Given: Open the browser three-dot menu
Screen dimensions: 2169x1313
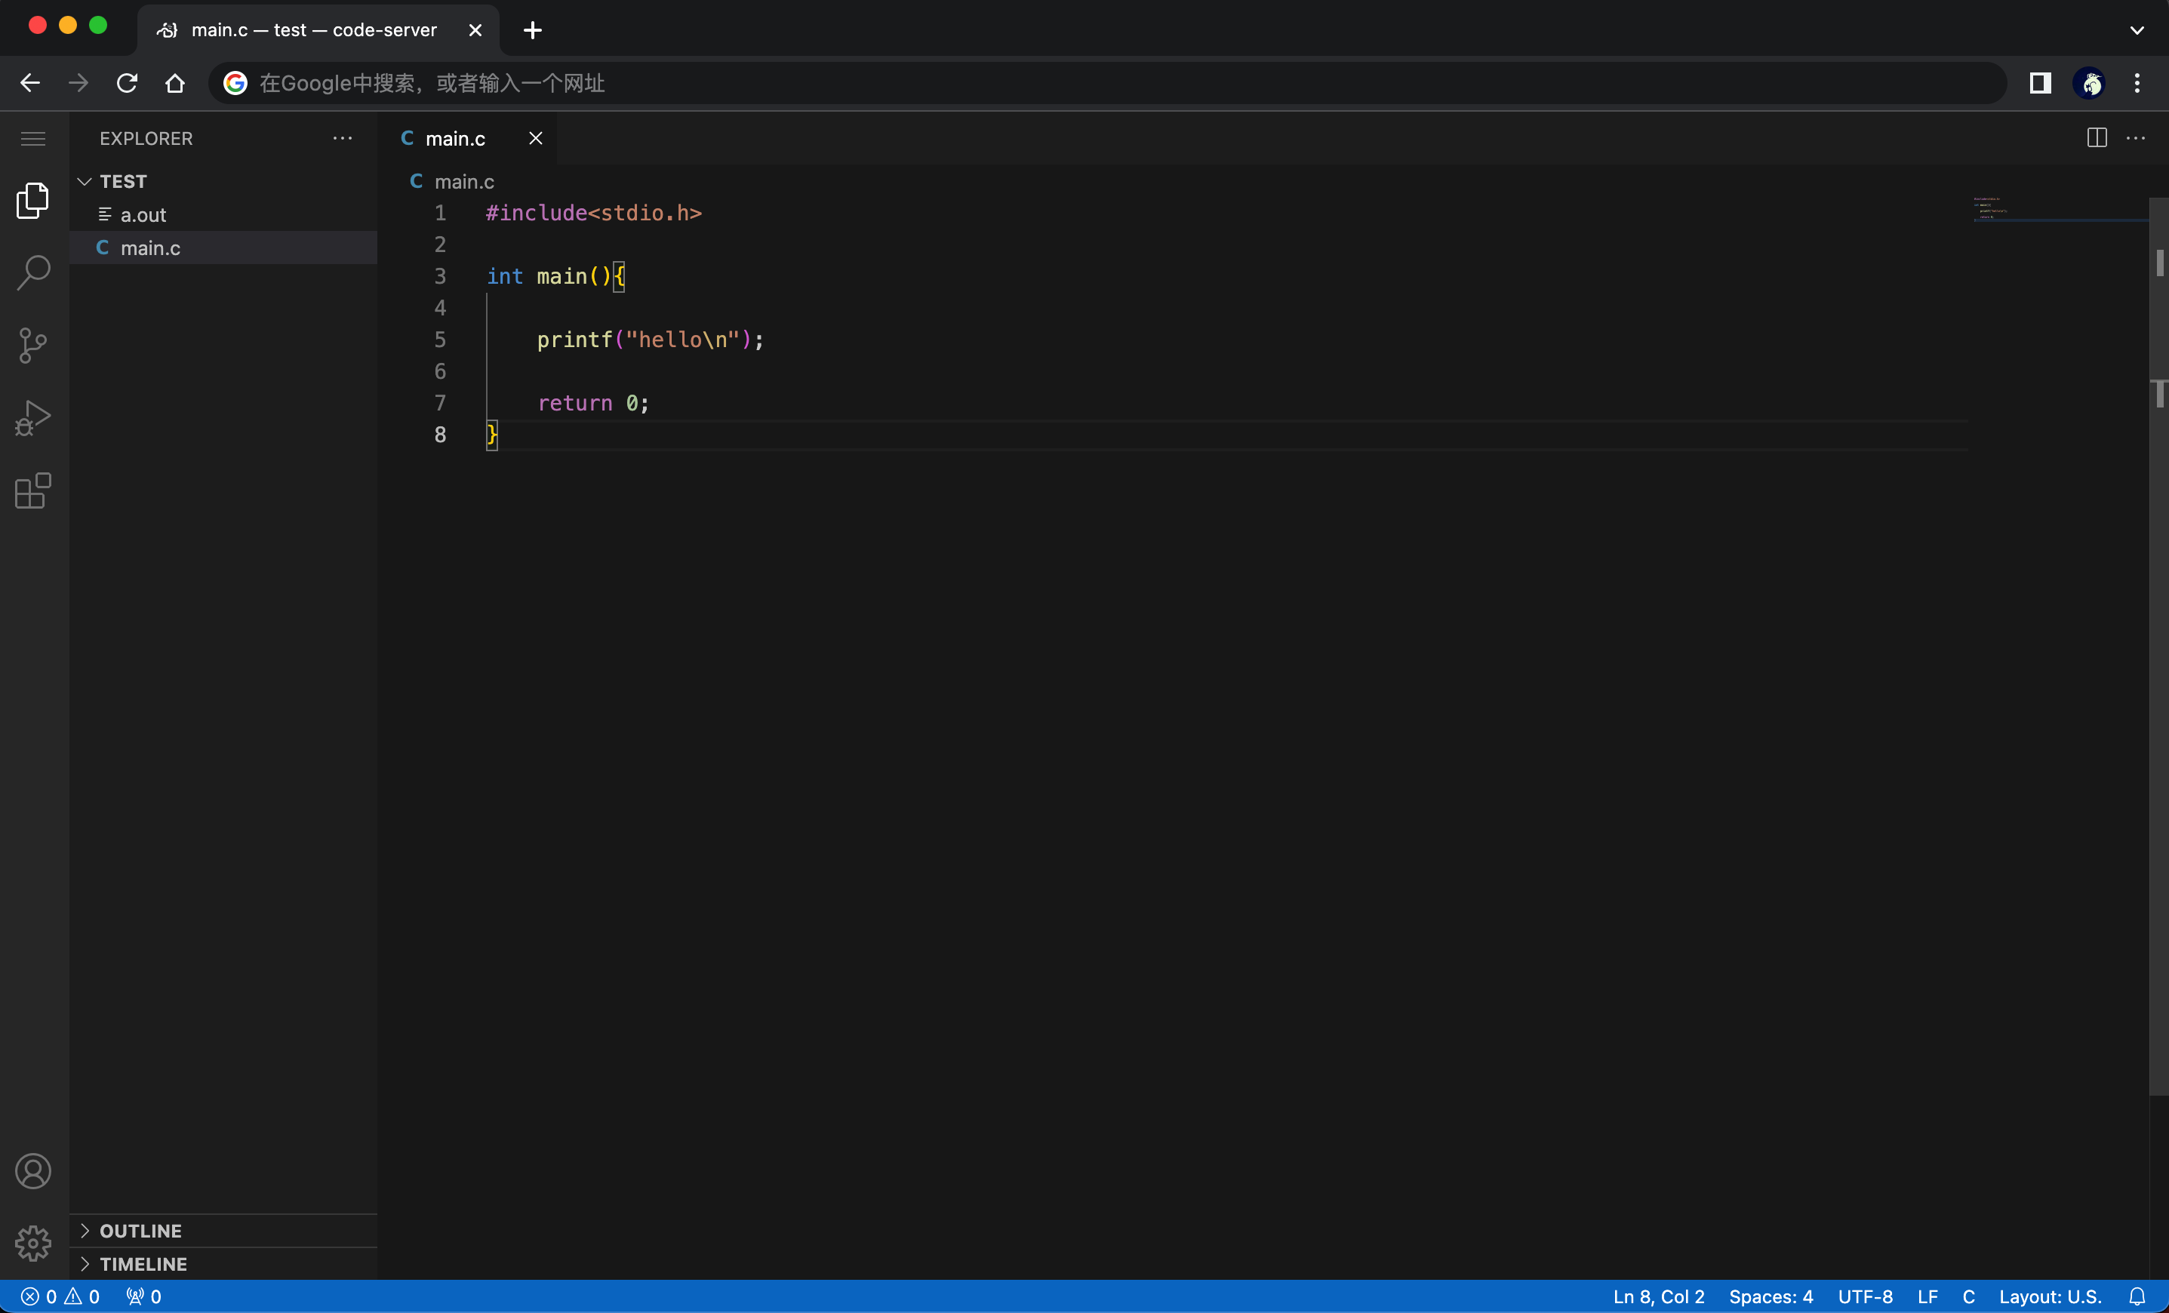Looking at the screenshot, I should [x=2137, y=83].
